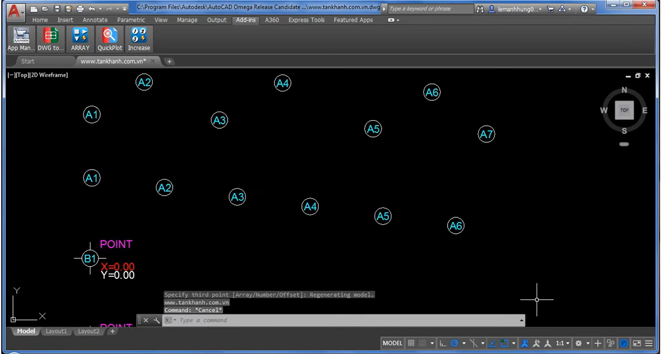The image size is (661, 354).
Task: Switch to the Express Tools ribbon tab
Action: pos(306,20)
